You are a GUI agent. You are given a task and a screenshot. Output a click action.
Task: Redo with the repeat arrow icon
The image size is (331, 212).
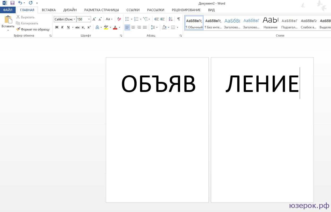31,3
